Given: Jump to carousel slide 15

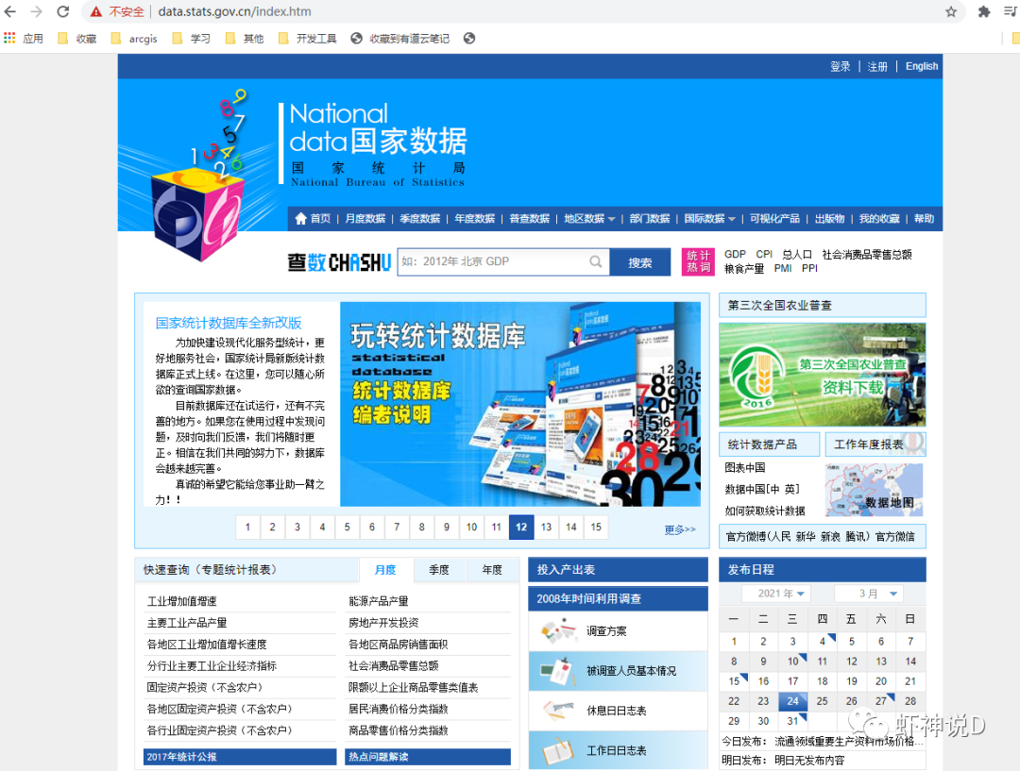Looking at the screenshot, I should click(x=596, y=528).
